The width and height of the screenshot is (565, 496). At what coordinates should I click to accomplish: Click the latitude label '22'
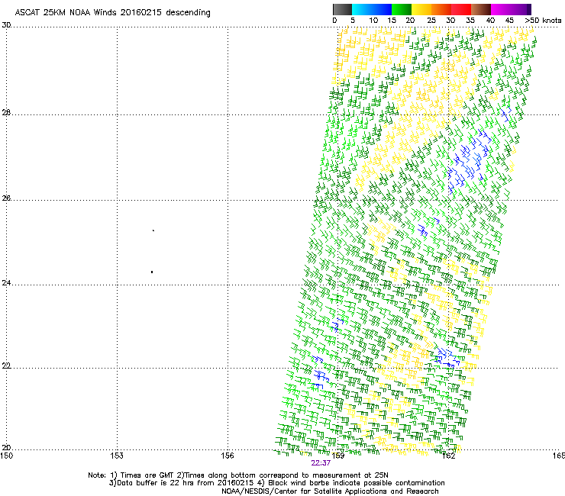click(6, 366)
